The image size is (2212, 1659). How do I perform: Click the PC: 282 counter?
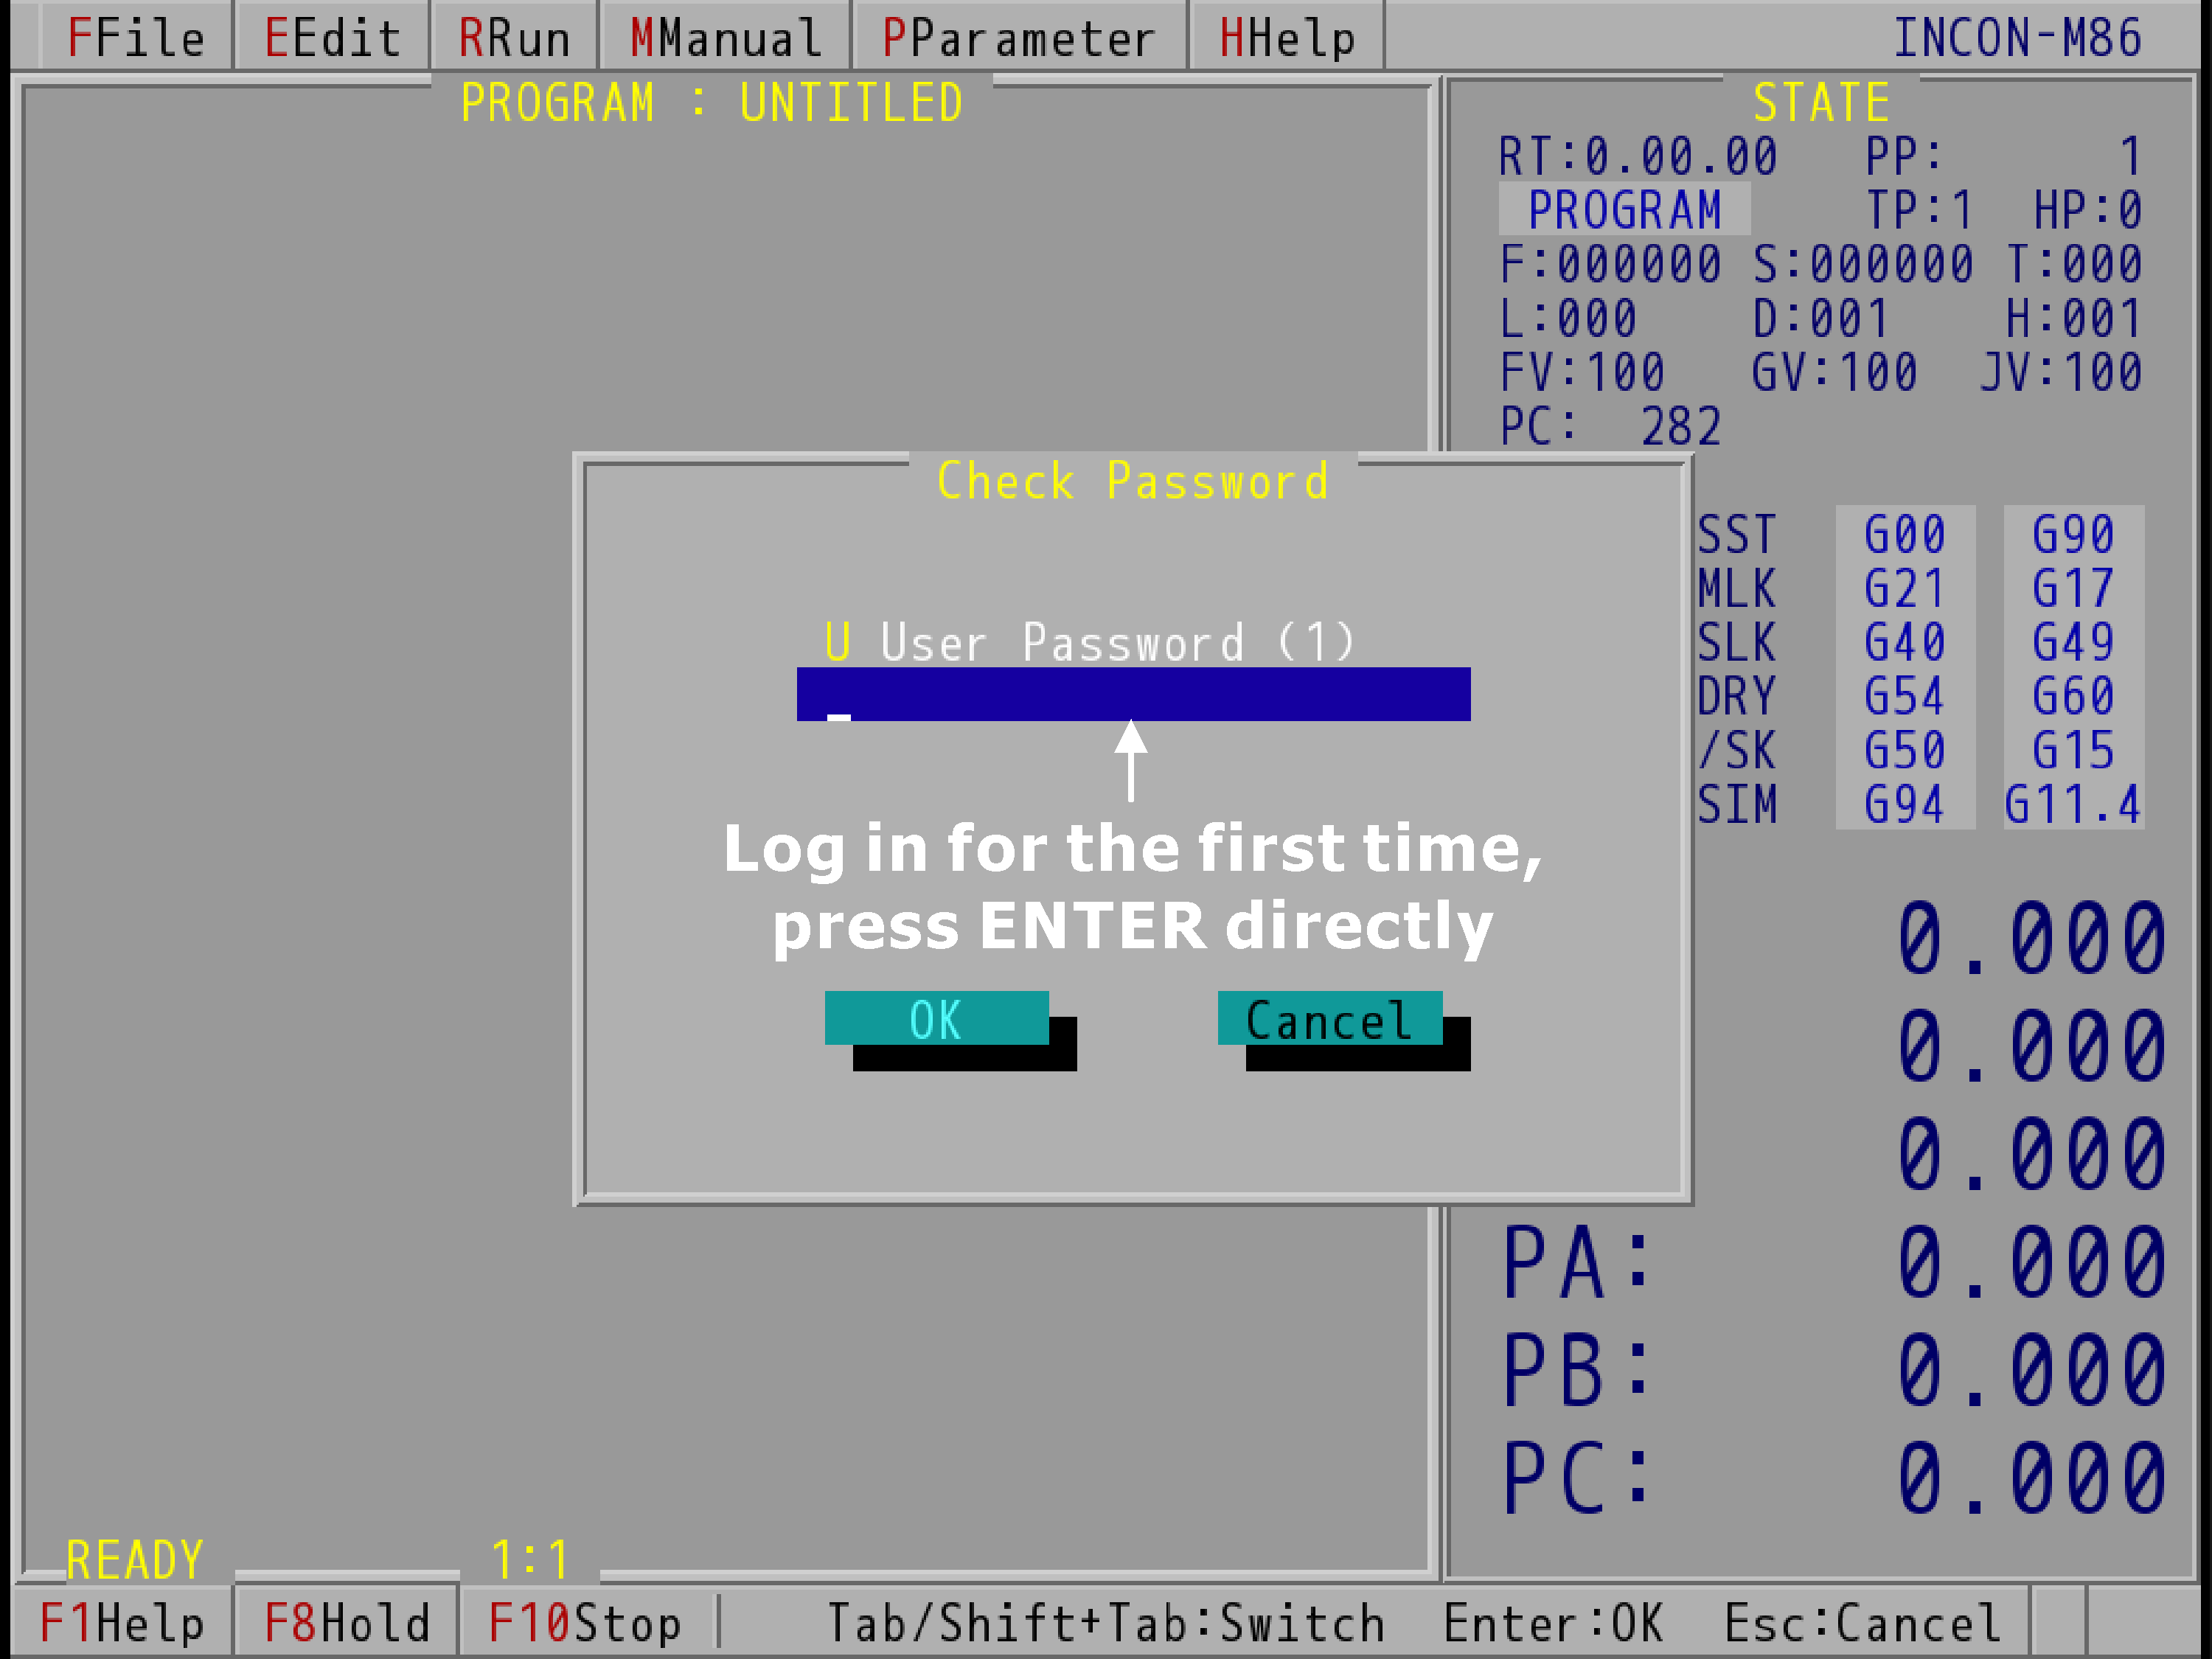pos(1610,426)
